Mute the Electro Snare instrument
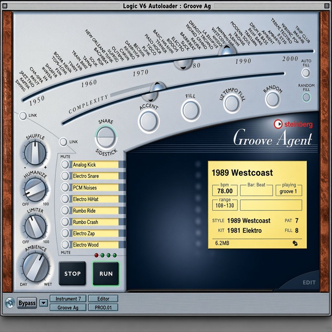The height and width of the screenshot is (332, 332). pyautogui.click(x=65, y=176)
